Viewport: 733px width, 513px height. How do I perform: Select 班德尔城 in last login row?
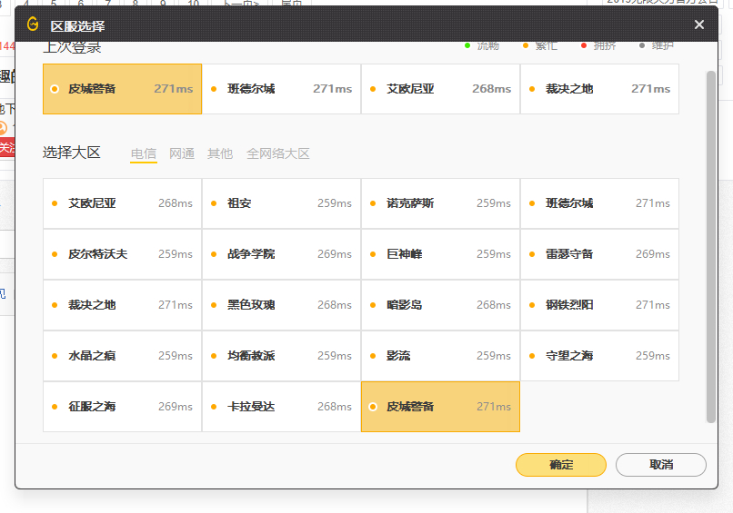pos(281,89)
